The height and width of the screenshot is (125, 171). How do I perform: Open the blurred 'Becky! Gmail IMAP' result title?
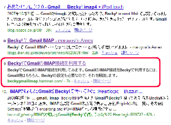pos(50,41)
